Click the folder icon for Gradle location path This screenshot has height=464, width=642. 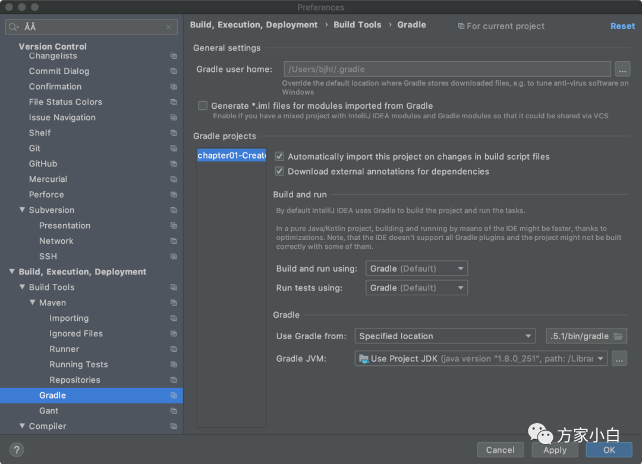pos(618,336)
